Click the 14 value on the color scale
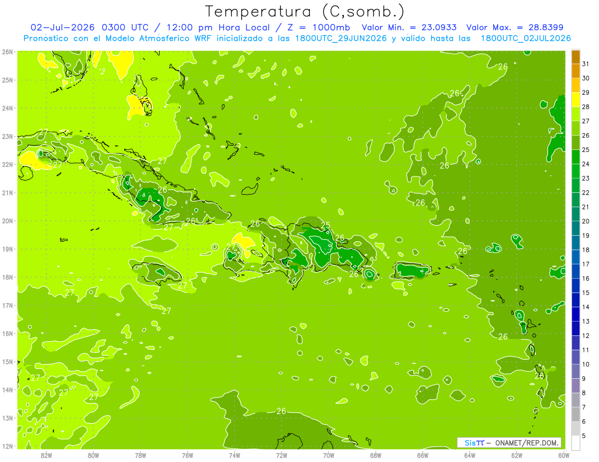 586,307
